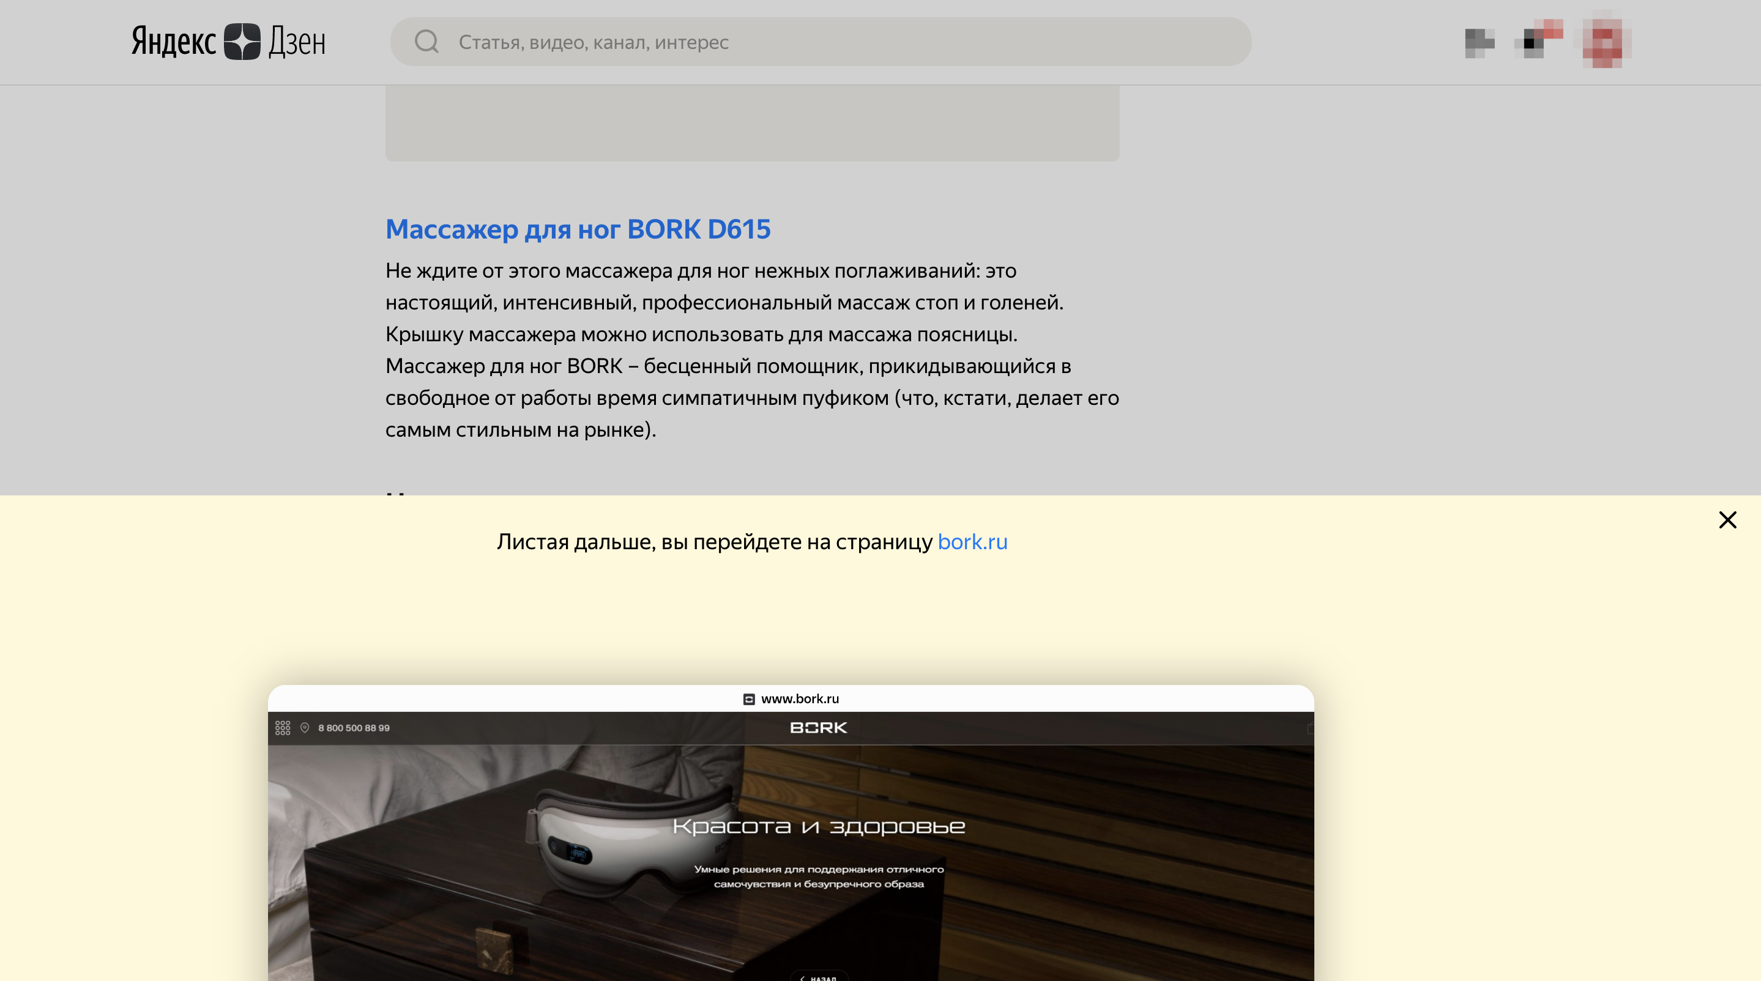Click the article paragraph about the foot massager
This screenshot has height=981, width=1761.
(752, 350)
